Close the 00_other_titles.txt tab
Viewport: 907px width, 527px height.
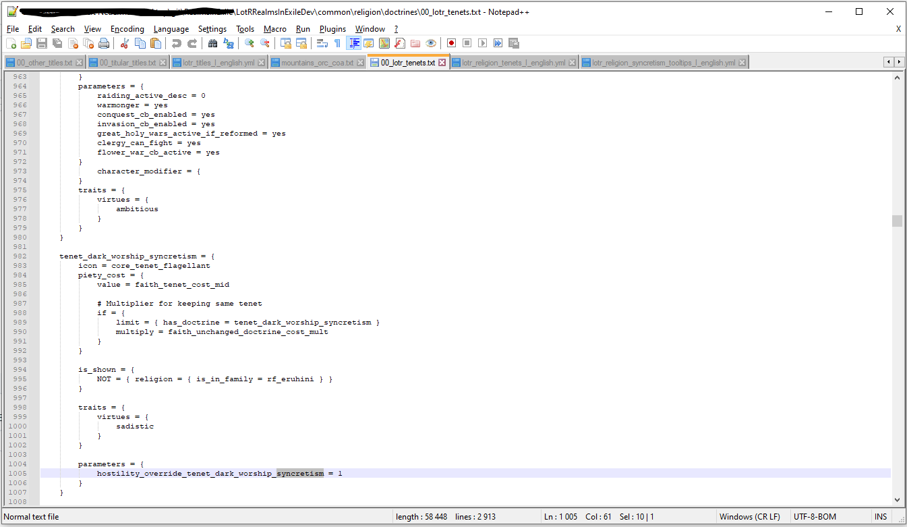tap(79, 63)
